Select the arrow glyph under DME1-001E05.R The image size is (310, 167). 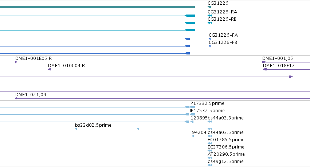click(x=16, y=62)
